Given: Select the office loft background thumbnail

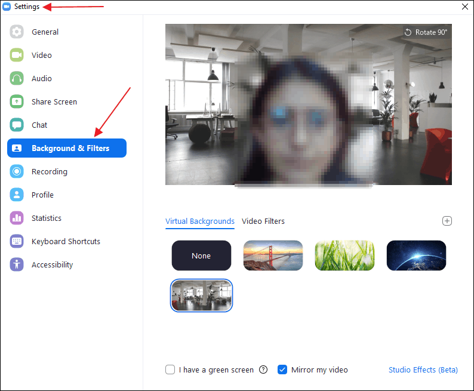Looking at the screenshot, I should [x=201, y=295].
